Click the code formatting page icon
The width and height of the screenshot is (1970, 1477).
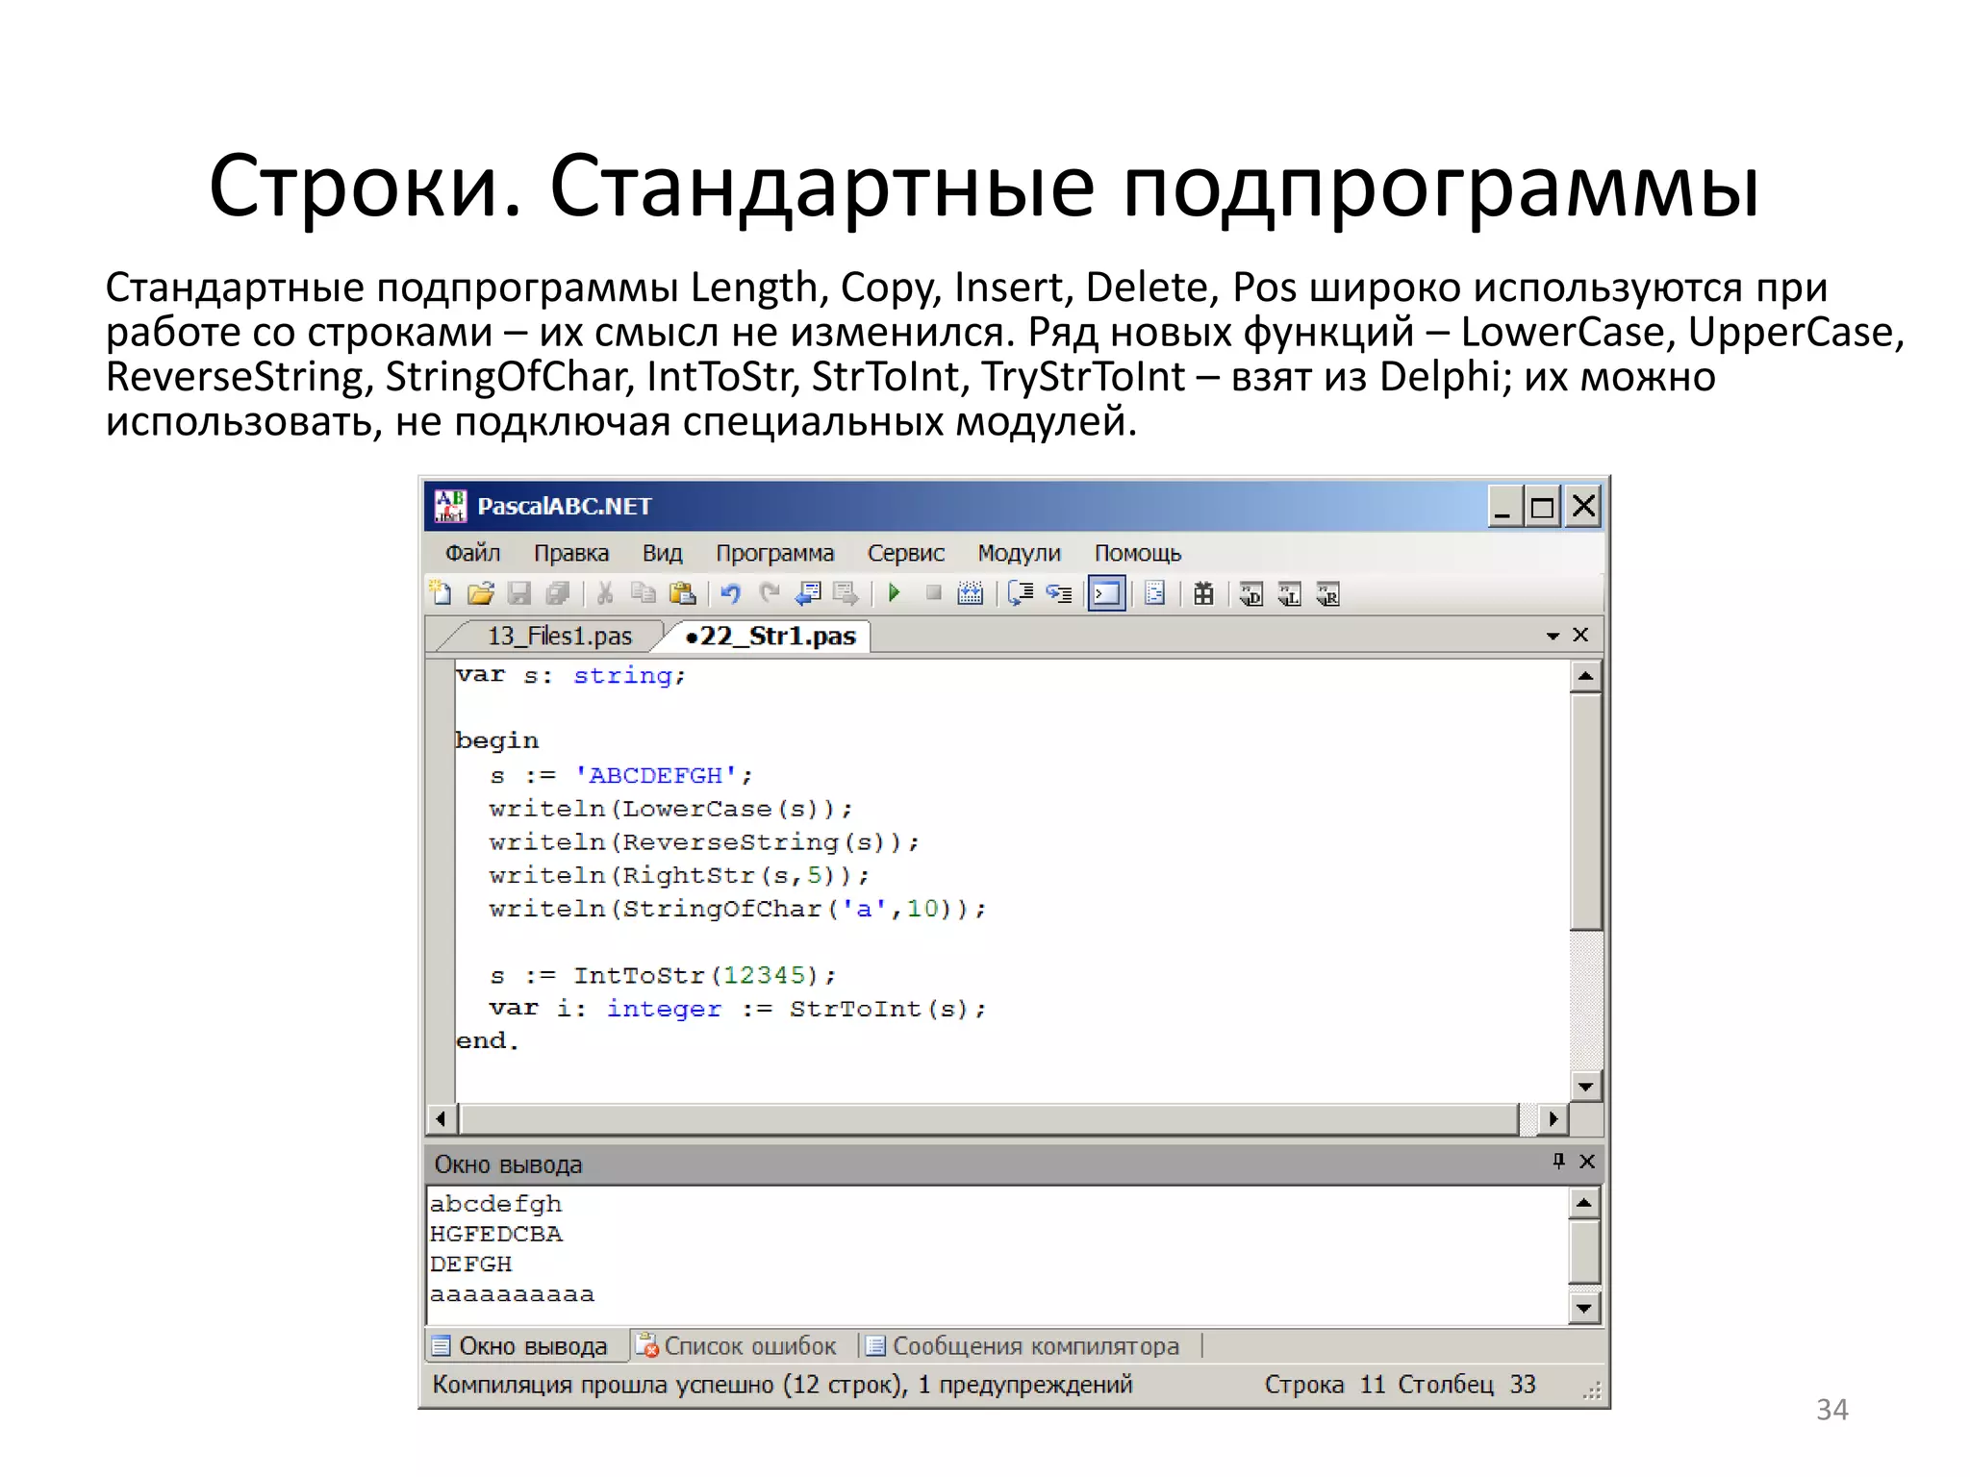1155,593
